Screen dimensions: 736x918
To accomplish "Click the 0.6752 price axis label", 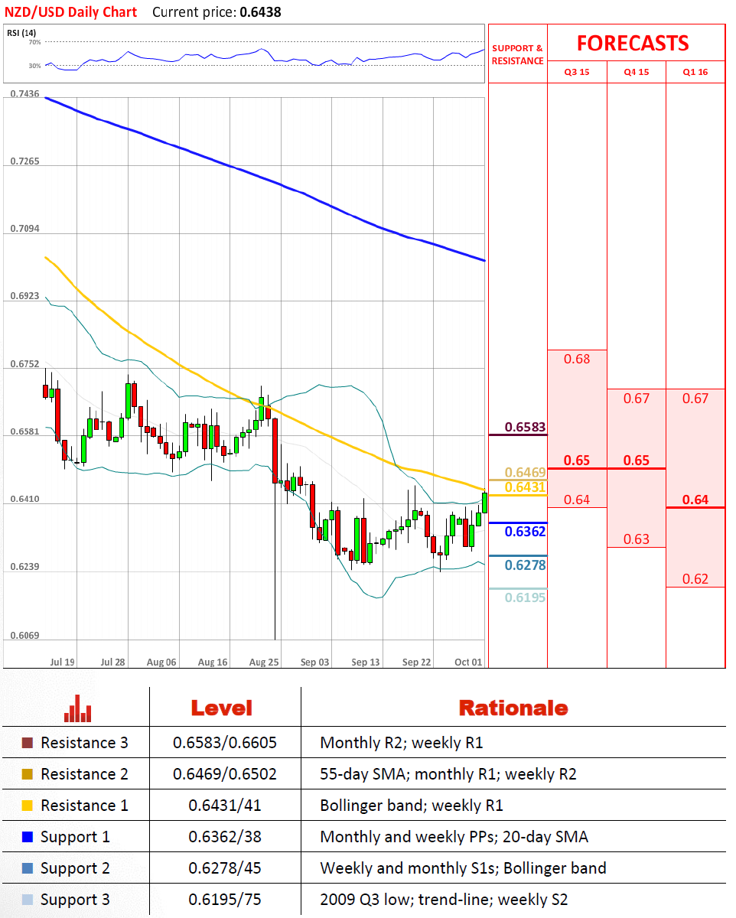I will (x=25, y=364).
